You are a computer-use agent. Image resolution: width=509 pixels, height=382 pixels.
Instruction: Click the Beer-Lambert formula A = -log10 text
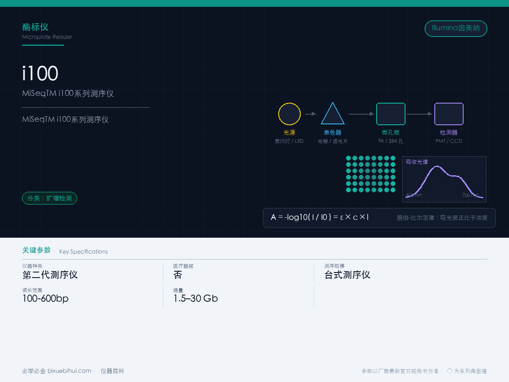coord(320,217)
